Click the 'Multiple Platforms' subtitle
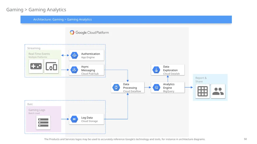The width and height of the screenshot is (257, 144). click(x=38, y=57)
